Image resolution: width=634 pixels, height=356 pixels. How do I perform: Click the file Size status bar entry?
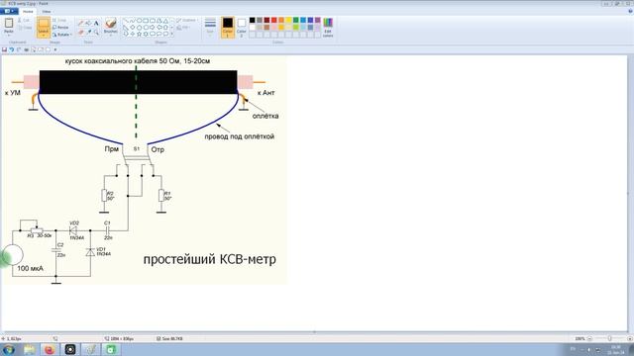[x=169, y=338]
